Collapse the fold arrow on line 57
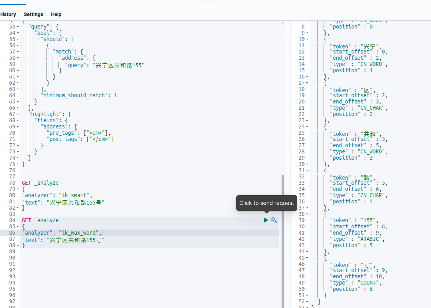 [x=18, y=52]
